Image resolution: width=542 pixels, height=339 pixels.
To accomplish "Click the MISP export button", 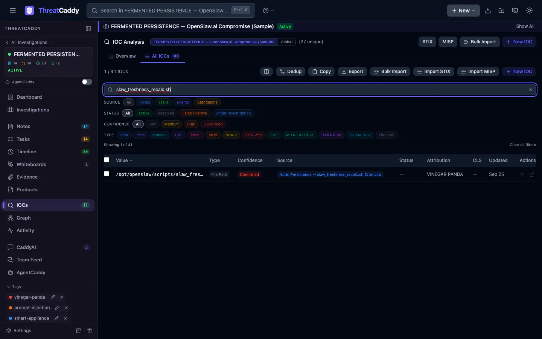I will (x=448, y=42).
